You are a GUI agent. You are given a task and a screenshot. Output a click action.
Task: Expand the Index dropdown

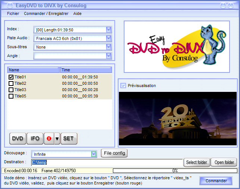[x=108, y=30]
